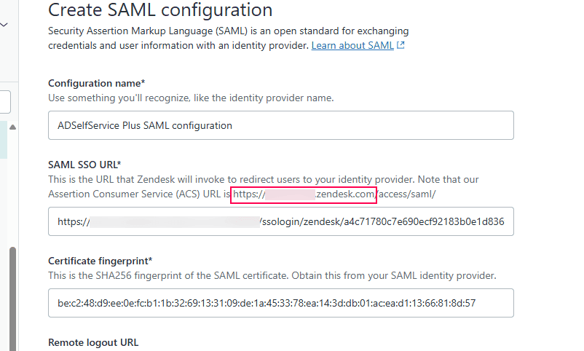Select the highlighted item in the sidebar
The height and width of the screenshot is (351, 584).
(4, 140)
